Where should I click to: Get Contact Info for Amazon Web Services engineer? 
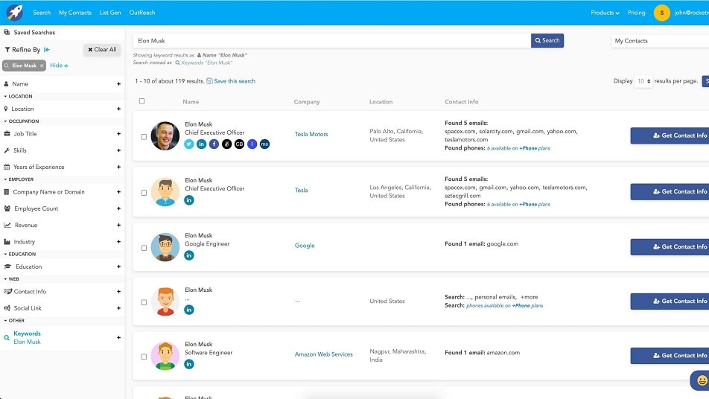tap(670, 356)
